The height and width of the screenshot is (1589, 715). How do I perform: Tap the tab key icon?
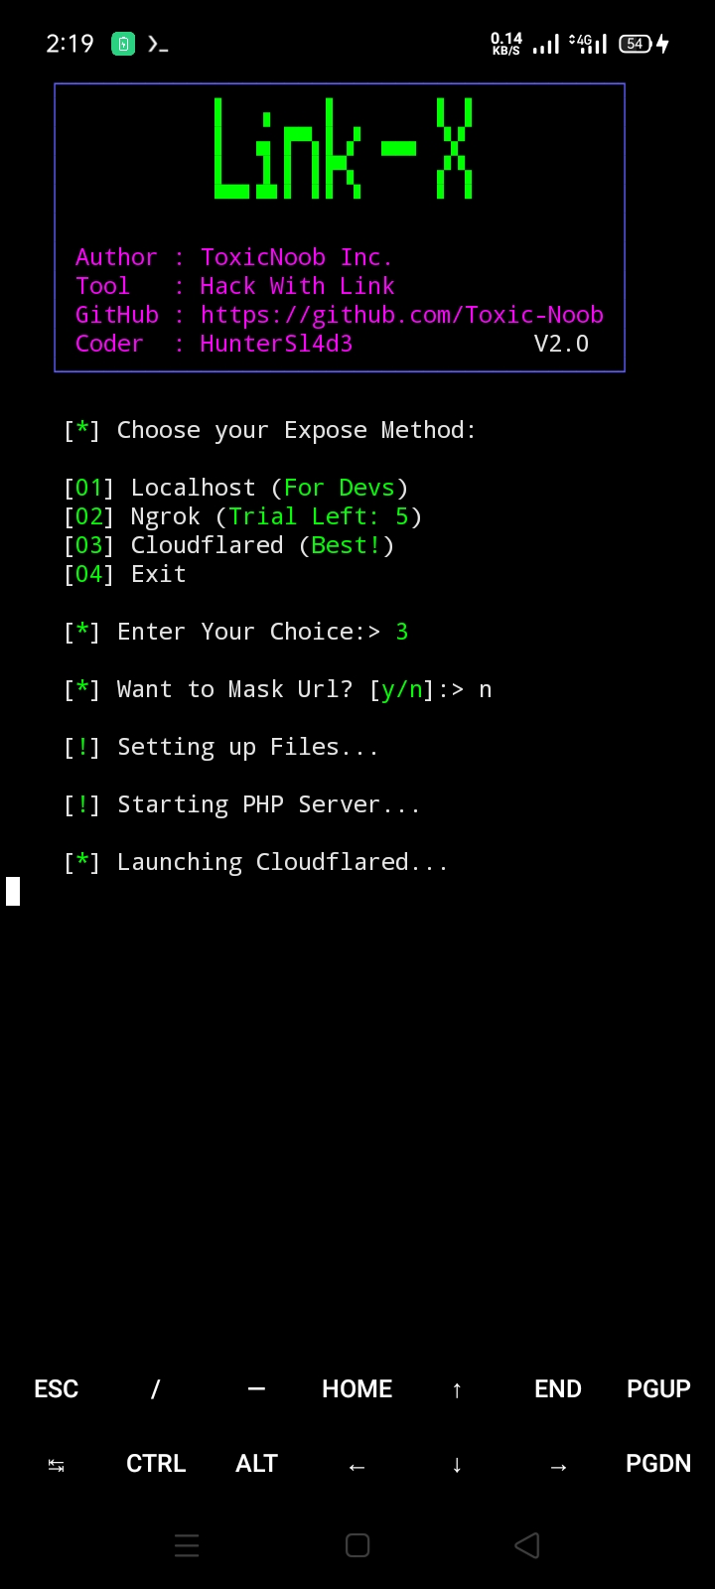pos(57,1465)
